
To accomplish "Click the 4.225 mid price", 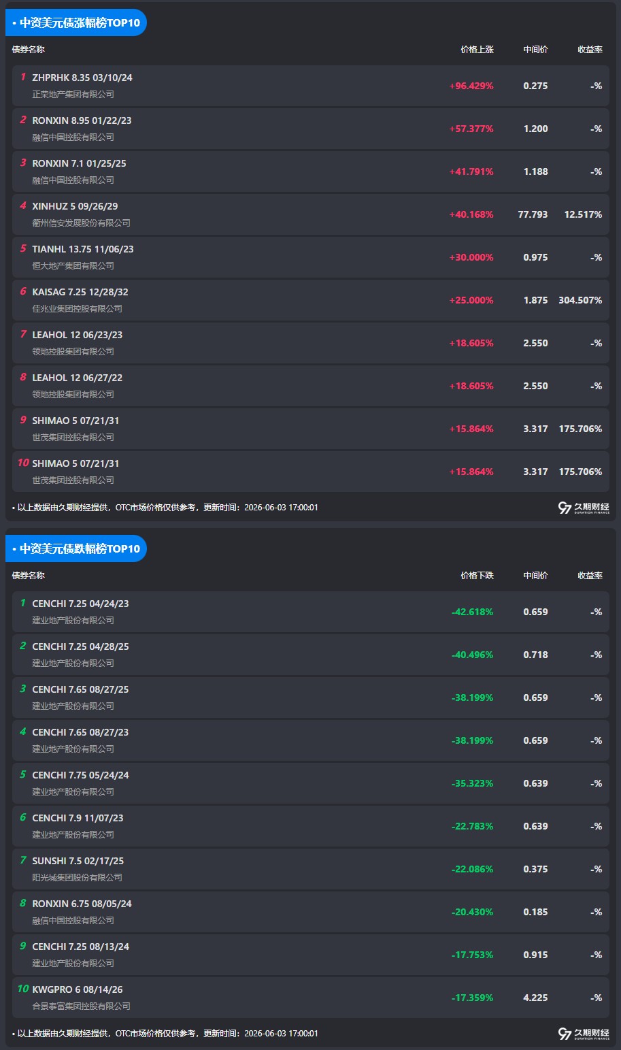I will 535,998.
